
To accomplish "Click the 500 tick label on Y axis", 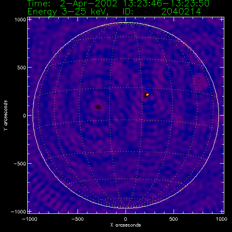I will [22, 68].
